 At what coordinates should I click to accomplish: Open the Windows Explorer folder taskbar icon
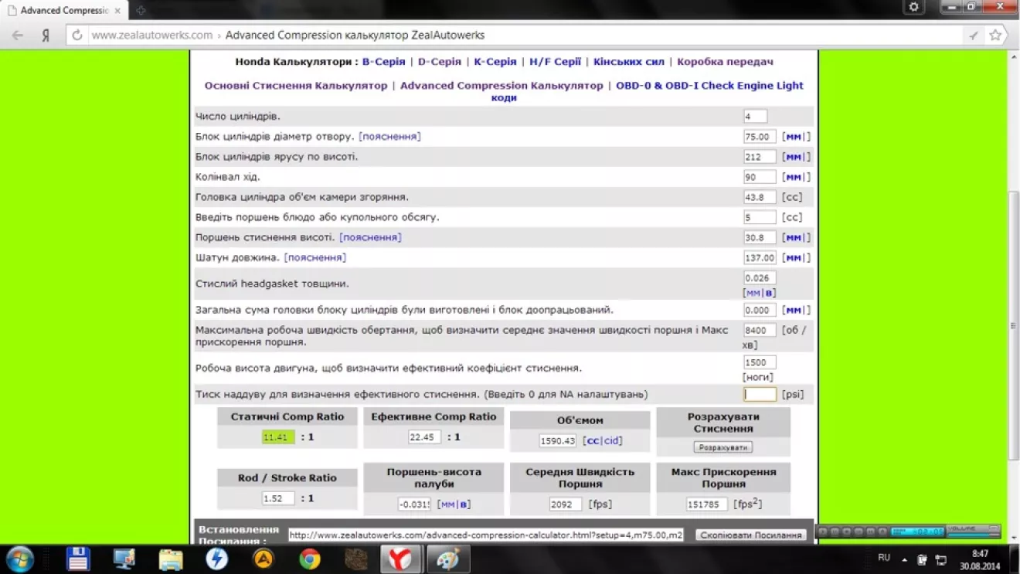pyautogui.click(x=171, y=559)
